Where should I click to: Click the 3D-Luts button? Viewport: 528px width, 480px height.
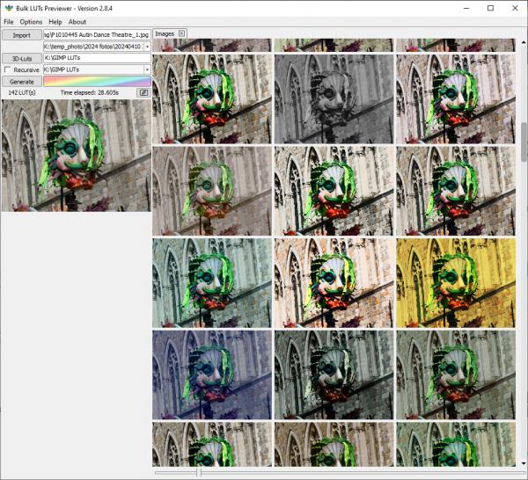pos(22,58)
